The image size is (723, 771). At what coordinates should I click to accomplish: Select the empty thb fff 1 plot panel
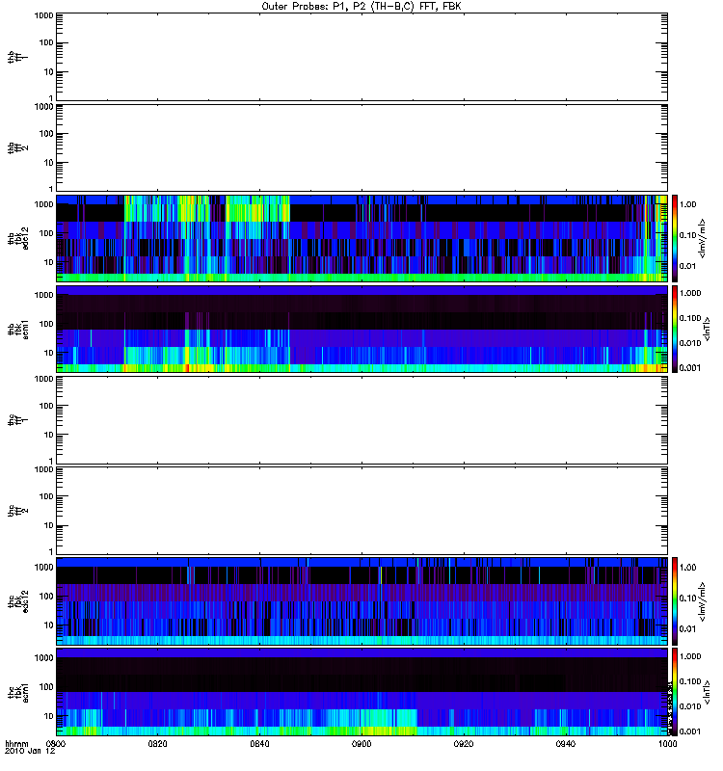(361, 57)
